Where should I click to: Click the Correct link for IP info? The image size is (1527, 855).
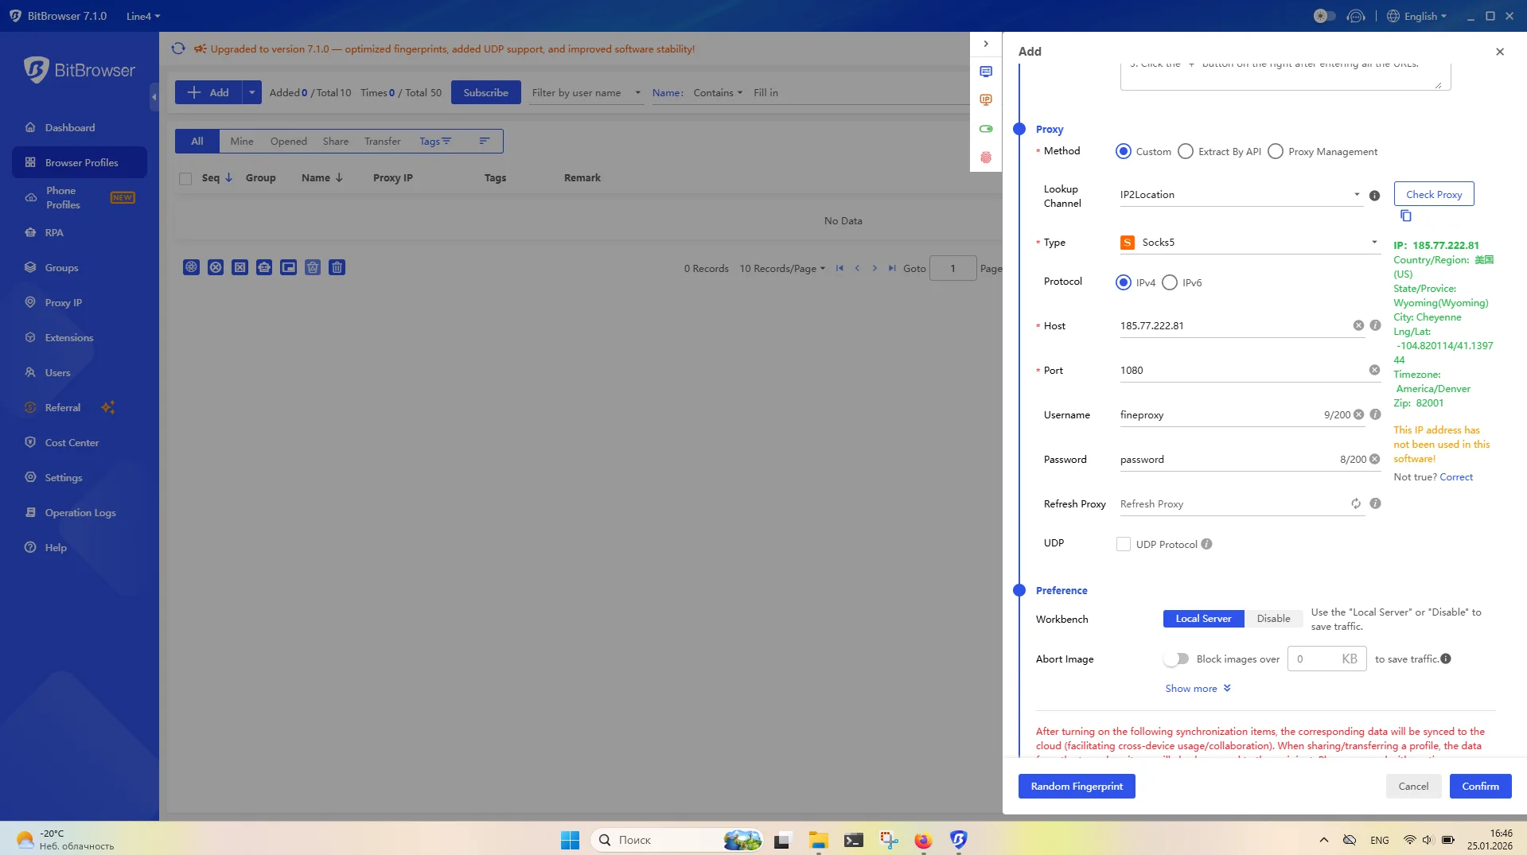(1456, 476)
